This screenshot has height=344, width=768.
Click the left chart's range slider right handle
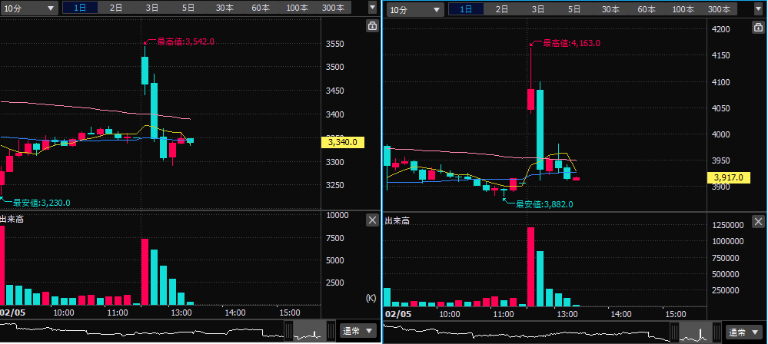(331, 332)
